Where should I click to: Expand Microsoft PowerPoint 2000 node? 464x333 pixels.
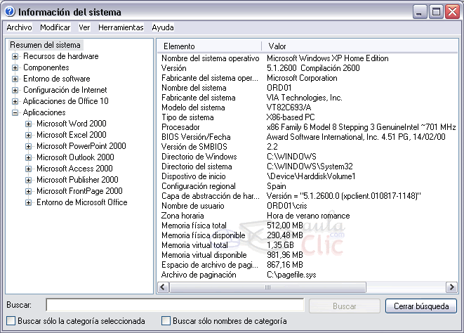click(x=28, y=146)
